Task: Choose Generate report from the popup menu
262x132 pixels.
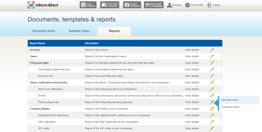Action: pyautogui.click(x=230, y=100)
